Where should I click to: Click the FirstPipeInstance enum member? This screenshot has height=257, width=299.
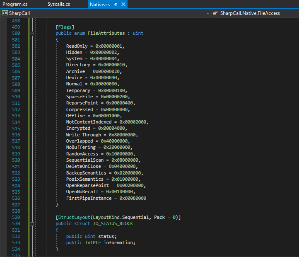(x=89, y=198)
